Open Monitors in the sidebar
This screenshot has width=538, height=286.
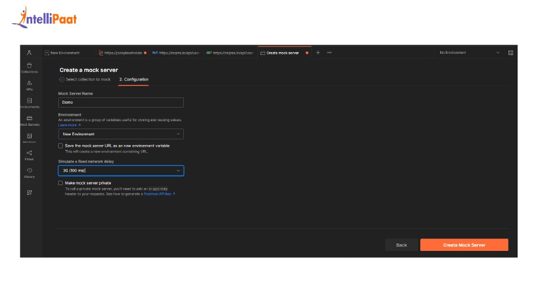tap(29, 138)
